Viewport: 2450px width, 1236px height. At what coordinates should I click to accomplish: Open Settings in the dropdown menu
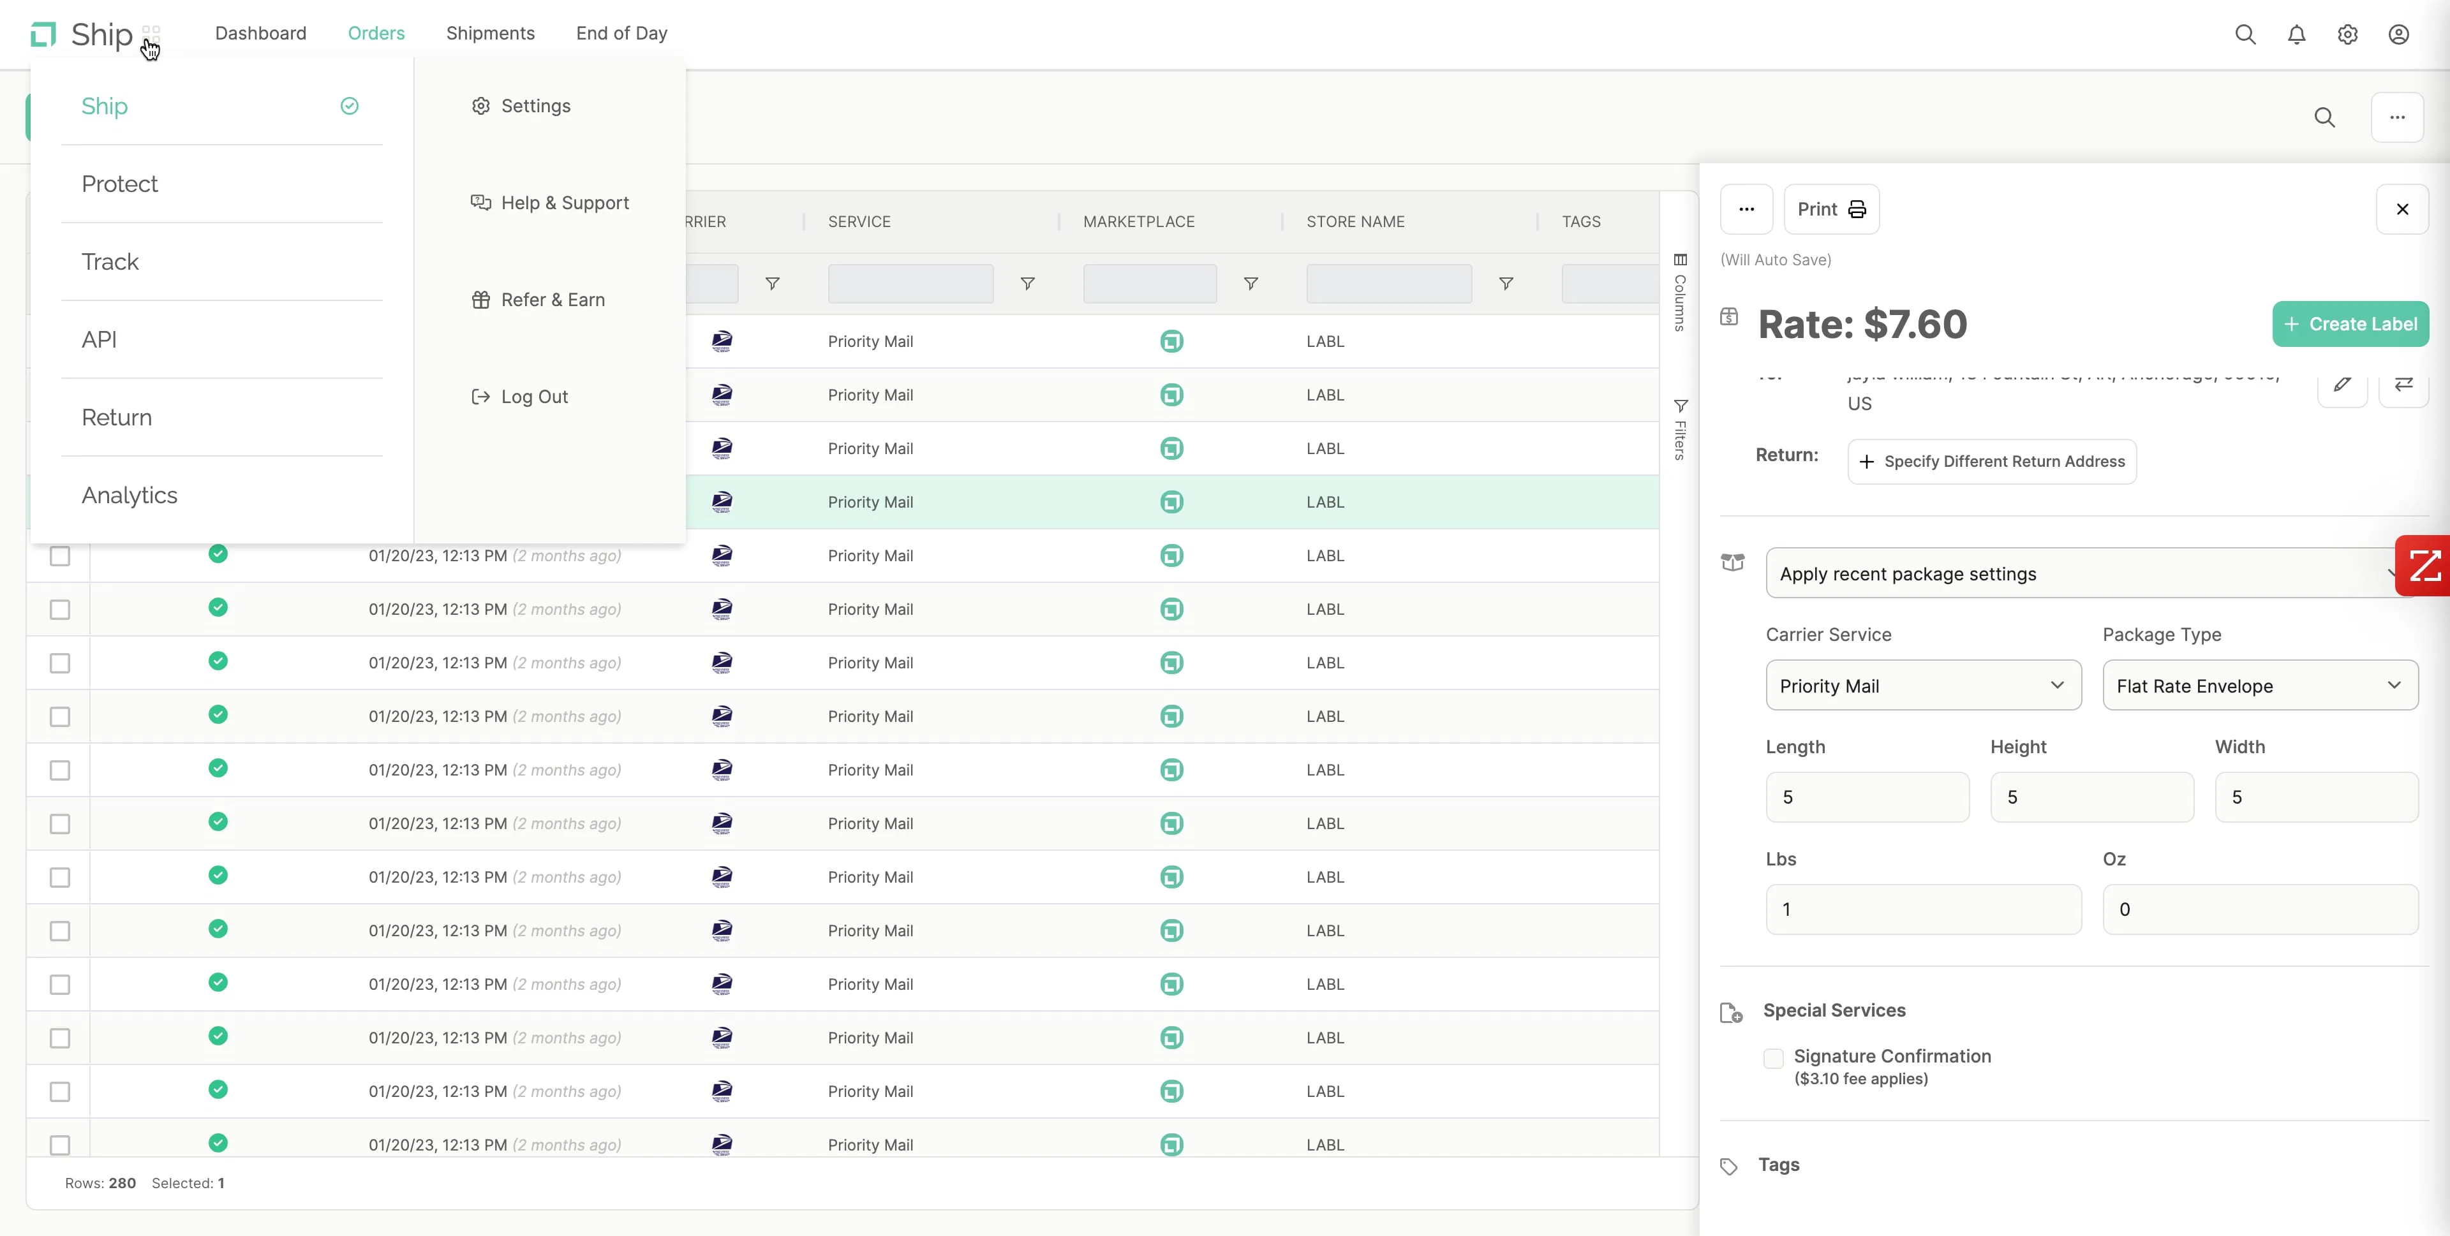(x=521, y=105)
